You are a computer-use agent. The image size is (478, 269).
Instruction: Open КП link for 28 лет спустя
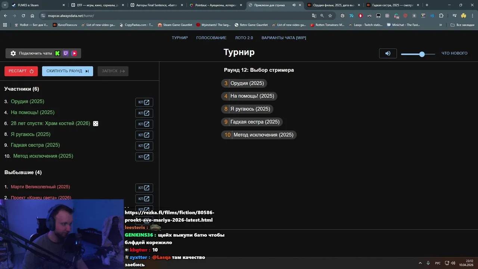coord(144,124)
